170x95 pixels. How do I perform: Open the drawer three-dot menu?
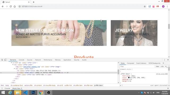(2, 88)
